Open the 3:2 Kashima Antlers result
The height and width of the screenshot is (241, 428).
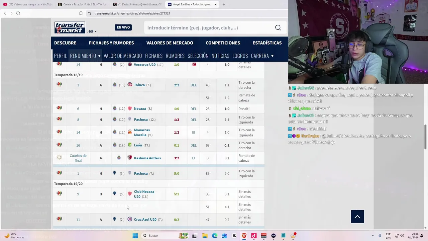click(177, 158)
